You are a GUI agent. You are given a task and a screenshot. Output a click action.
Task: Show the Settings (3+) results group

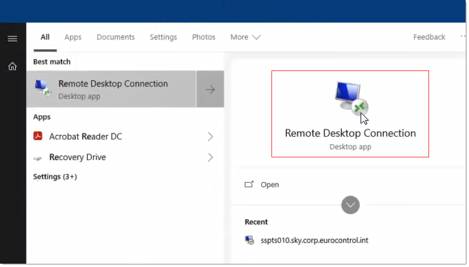tap(55, 177)
